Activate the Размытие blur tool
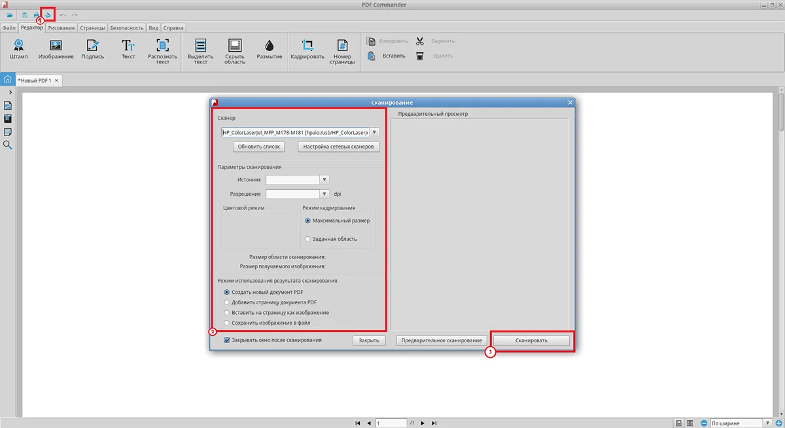This screenshot has width=785, height=428. coord(269,46)
